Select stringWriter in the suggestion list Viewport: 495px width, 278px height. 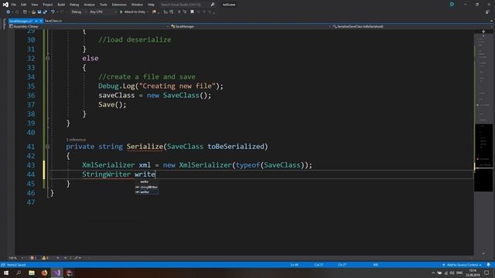pyautogui.click(x=147, y=187)
